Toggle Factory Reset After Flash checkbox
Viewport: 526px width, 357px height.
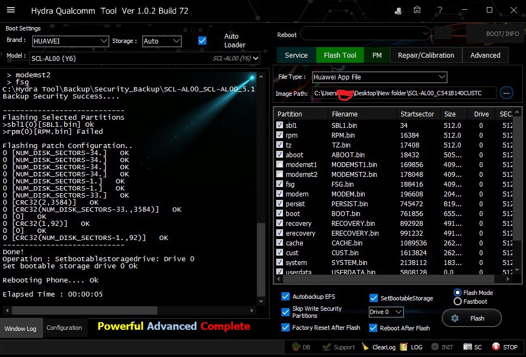coord(285,328)
